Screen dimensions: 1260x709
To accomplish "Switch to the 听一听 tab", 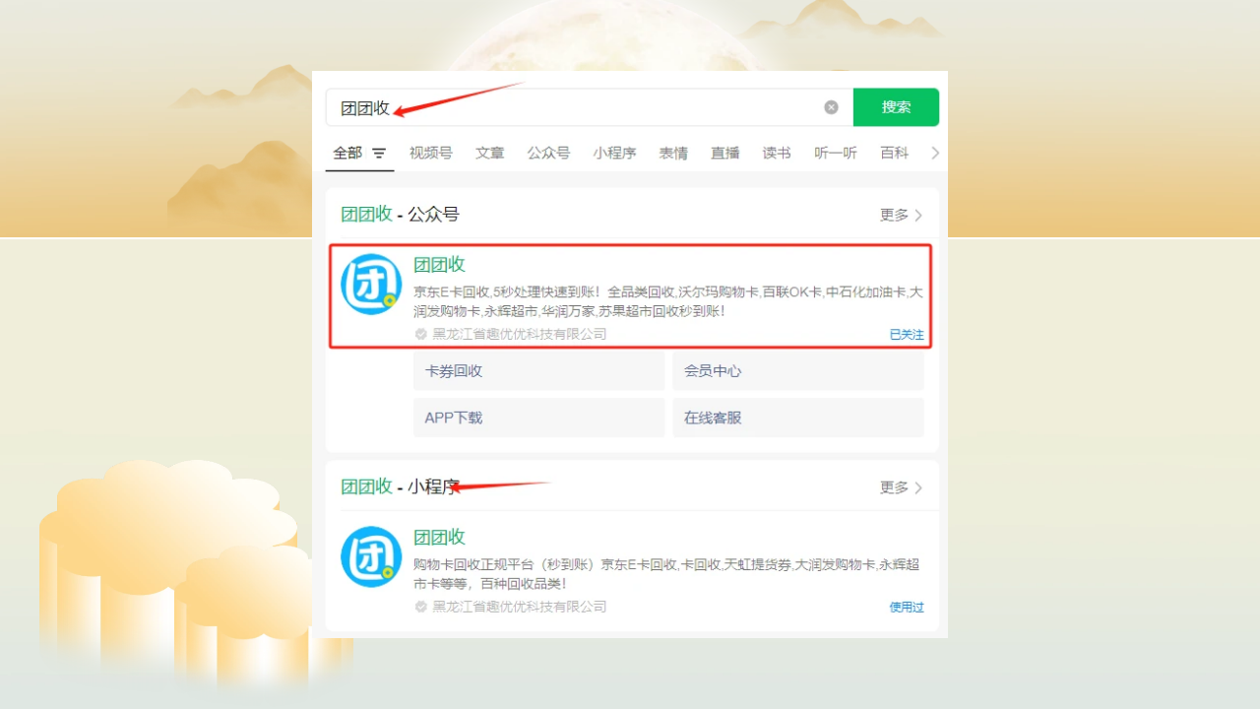I will click(836, 153).
